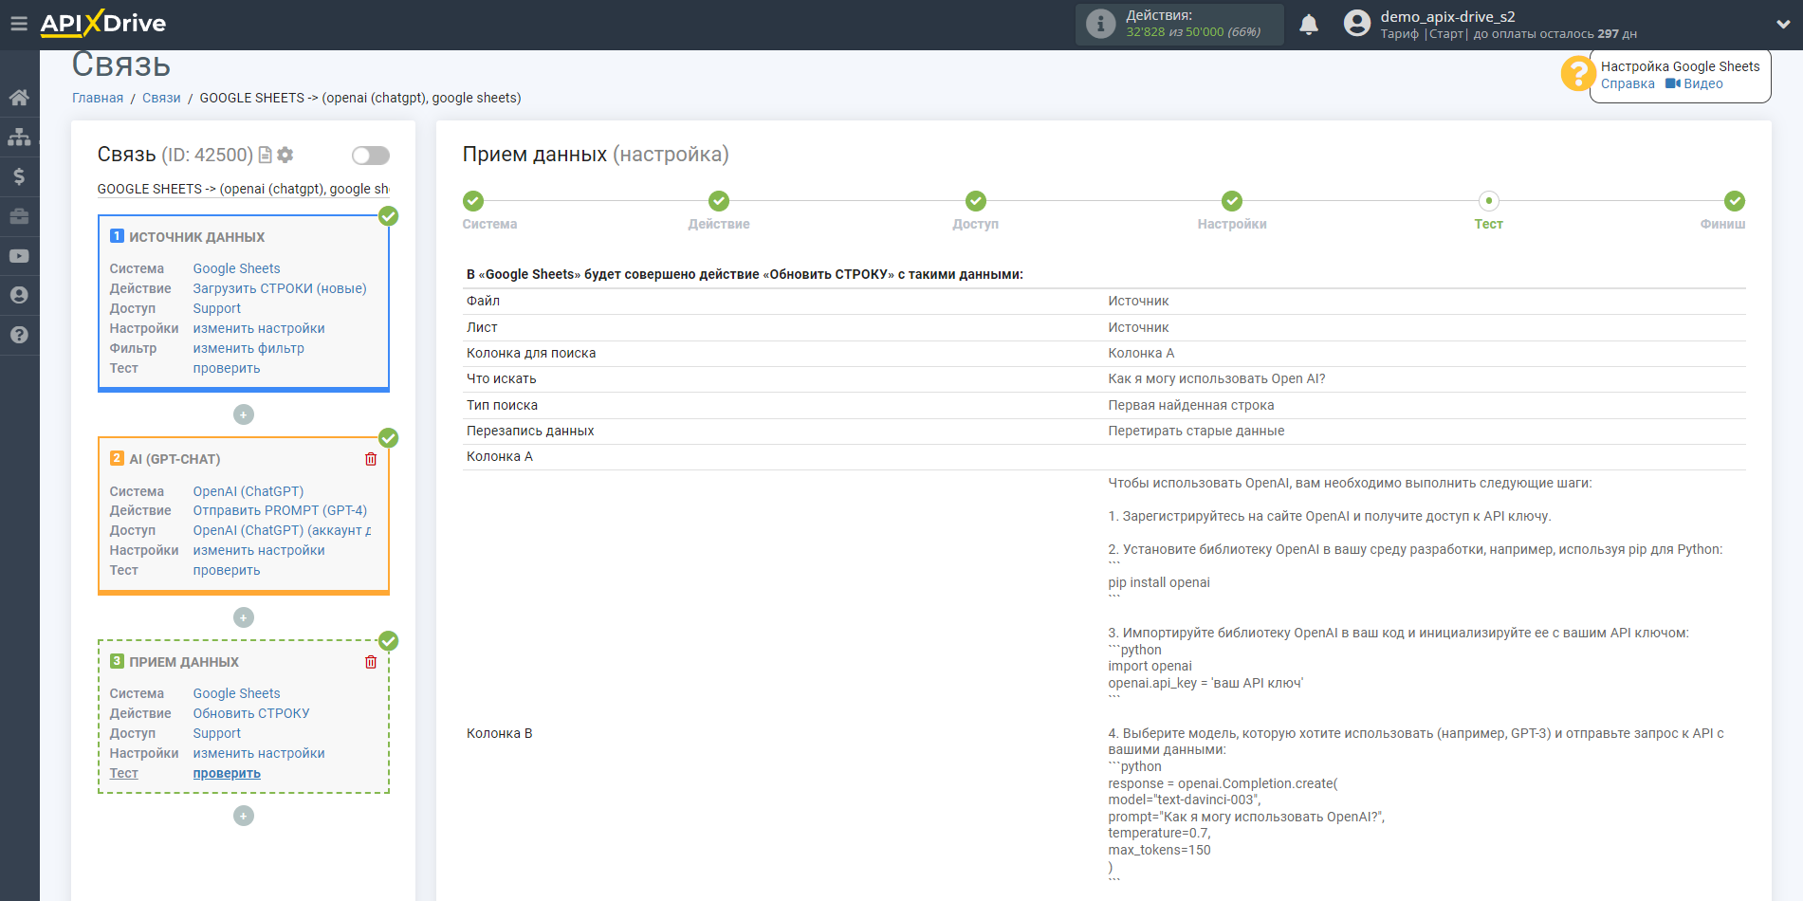Select the Действие step in progress bar
1803x901 pixels.
(x=719, y=201)
